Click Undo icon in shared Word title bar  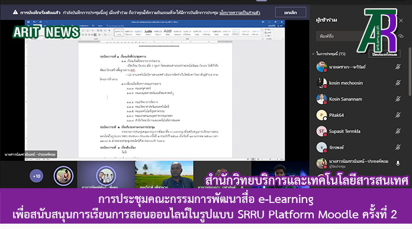pyautogui.click(x=34, y=22)
